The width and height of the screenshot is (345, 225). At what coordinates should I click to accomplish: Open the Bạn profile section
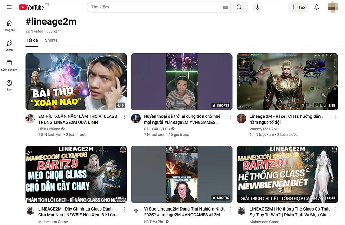9,86
